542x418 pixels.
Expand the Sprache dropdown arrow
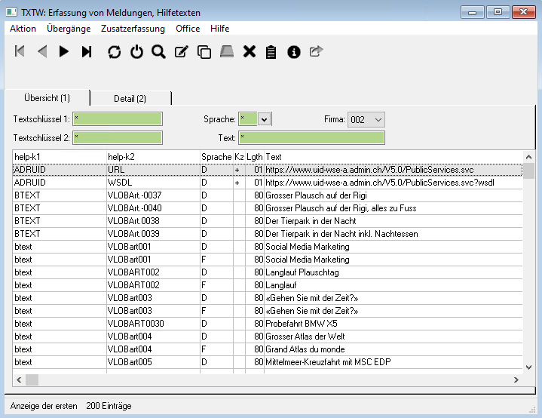pyautogui.click(x=264, y=119)
